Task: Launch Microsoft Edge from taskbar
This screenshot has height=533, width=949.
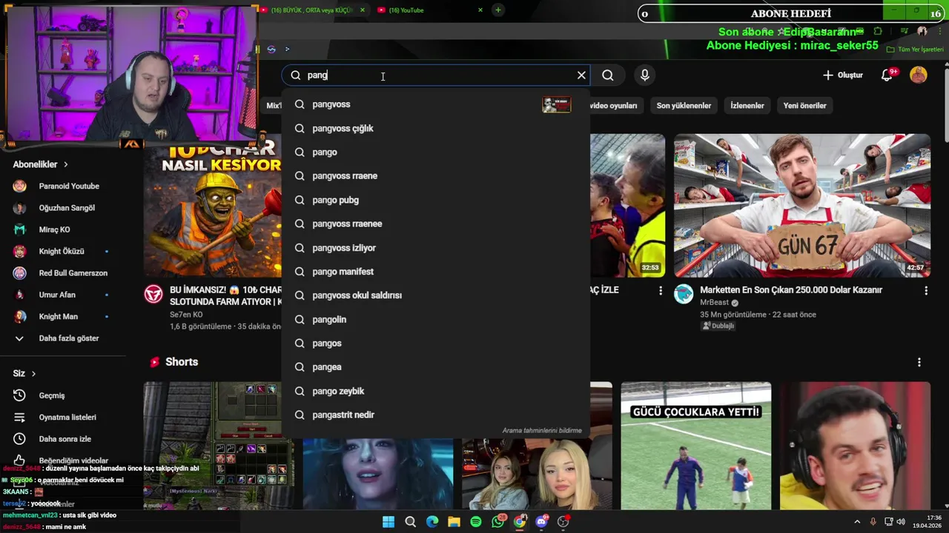Action: pyautogui.click(x=432, y=522)
